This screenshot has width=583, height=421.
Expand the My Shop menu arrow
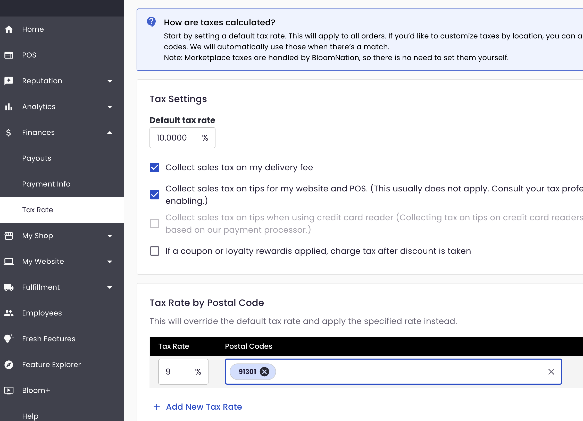click(x=110, y=236)
